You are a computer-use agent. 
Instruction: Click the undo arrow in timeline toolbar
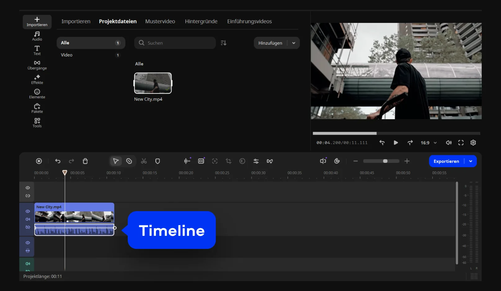[x=58, y=161]
